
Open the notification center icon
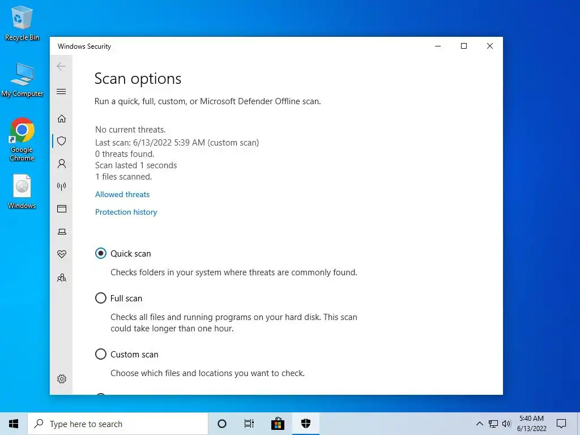561,424
